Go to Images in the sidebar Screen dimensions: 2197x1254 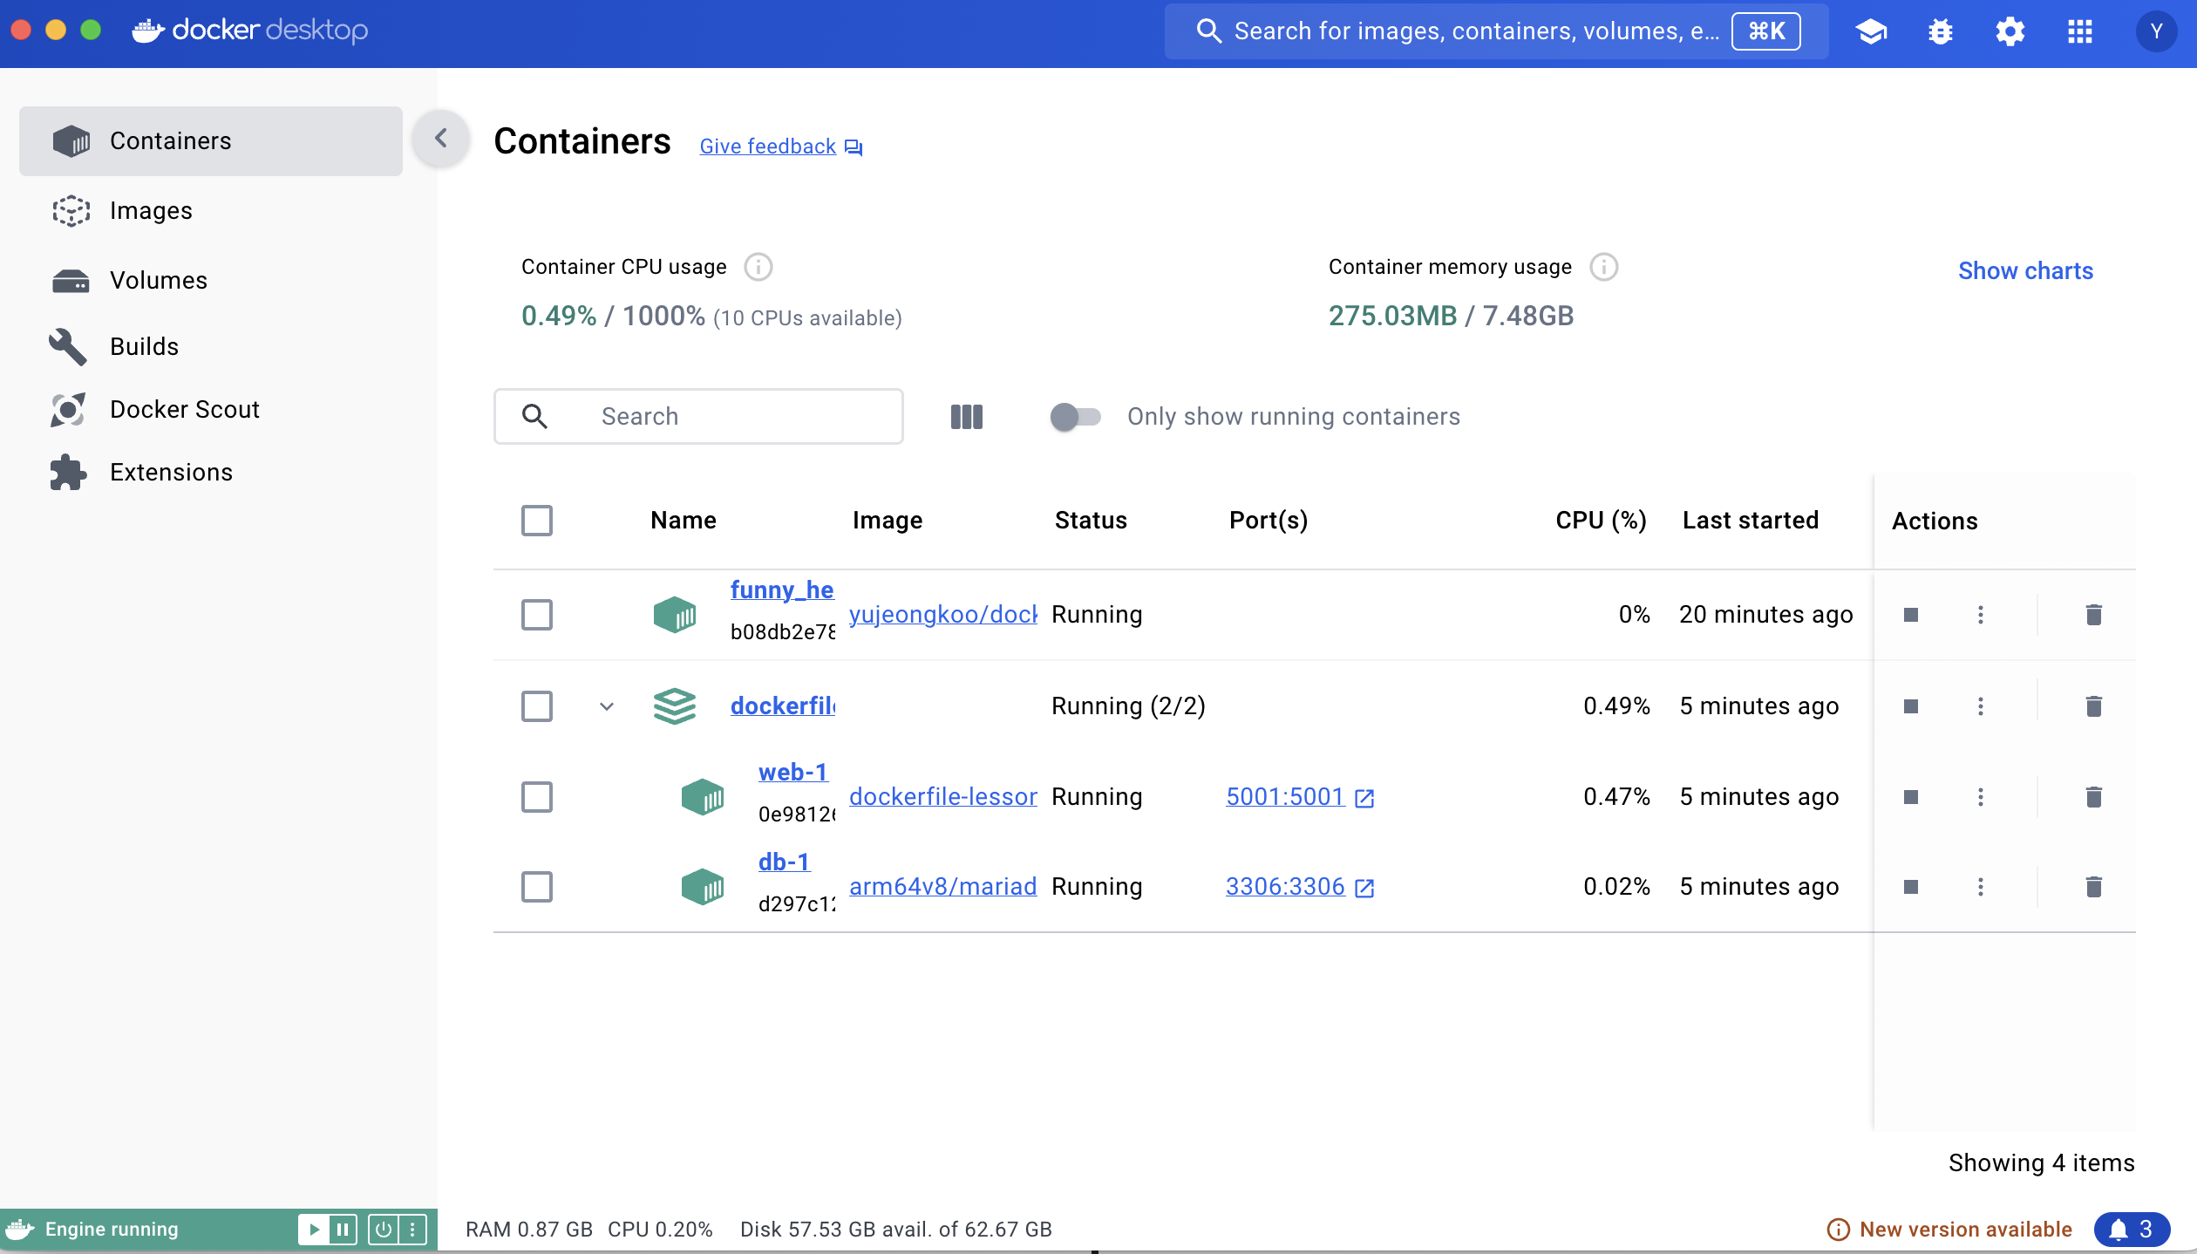pyautogui.click(x=150, y=211)
